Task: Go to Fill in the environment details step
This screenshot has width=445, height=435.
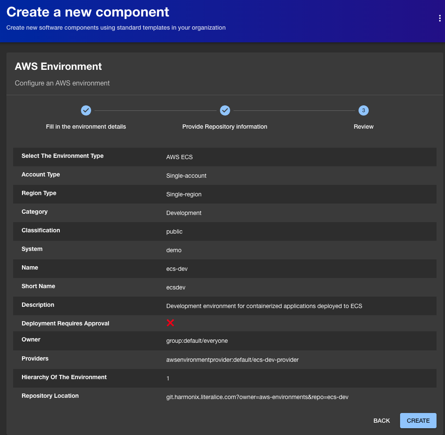Action: pyautogui.click(x=86, y=127)
